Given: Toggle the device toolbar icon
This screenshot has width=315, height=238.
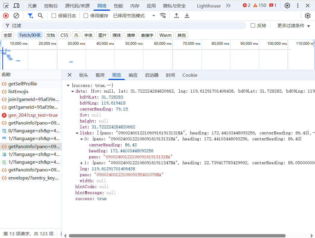Looking at the screenshot, I should click(16, 6).
